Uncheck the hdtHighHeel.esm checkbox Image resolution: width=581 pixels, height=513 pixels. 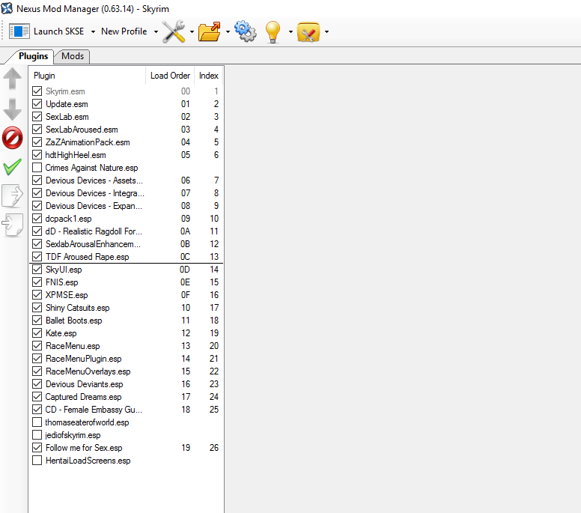[x=37, y=154]
